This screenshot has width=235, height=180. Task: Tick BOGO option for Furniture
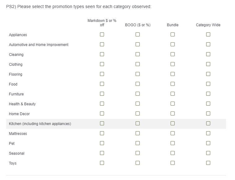[x=137, y=94]
